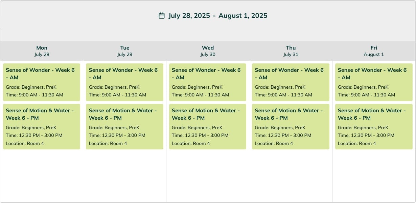Open Wednesday's Sense of Wonder AM class
This screenshot has width=416, height=203.
click(208, 82)
